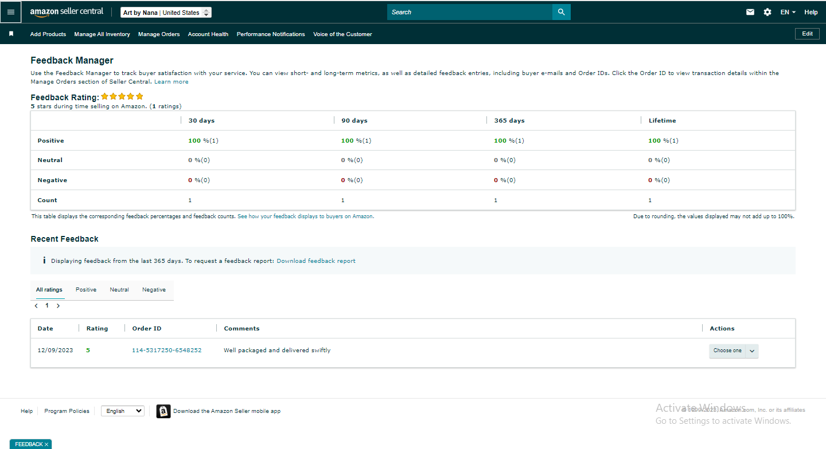826x449 pixels.
Task: Click the Feedback Manager heading
Action: (x=72, y=61)
